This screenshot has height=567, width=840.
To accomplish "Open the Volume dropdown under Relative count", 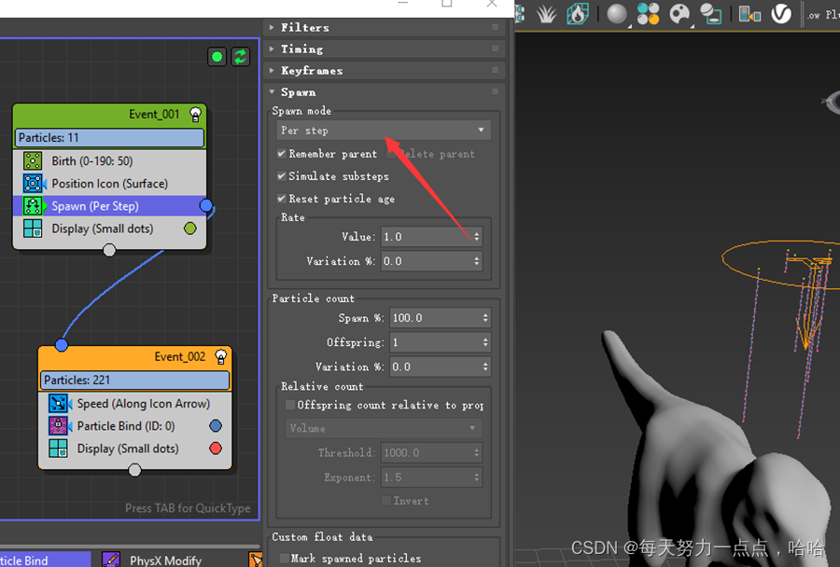I will click(383, 428).
